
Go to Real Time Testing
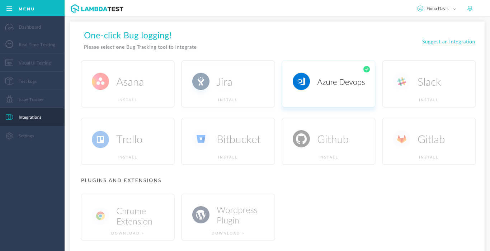pos(37,44)
